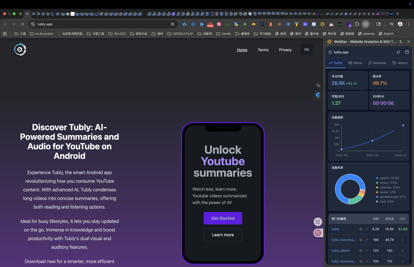Click the yellow W WebBar toolbar icon
Screen dimensions: 414x267
click(322, 24)
